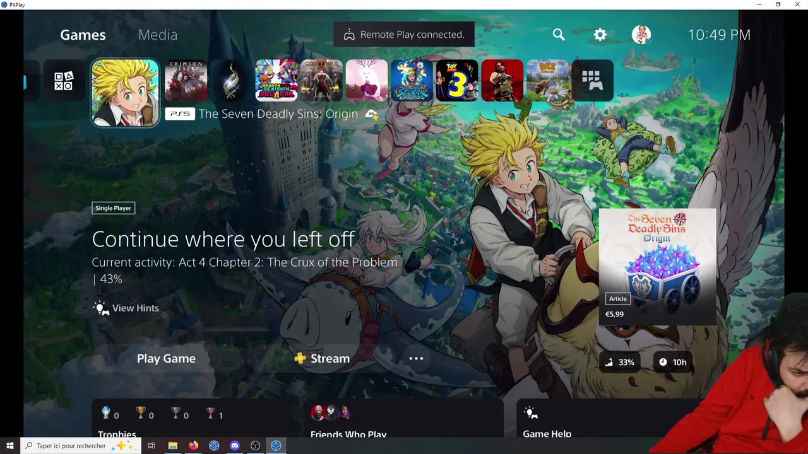Click the Single Player tag
The height and width of the screenshot is (454, 808).
tap(114, 208)
